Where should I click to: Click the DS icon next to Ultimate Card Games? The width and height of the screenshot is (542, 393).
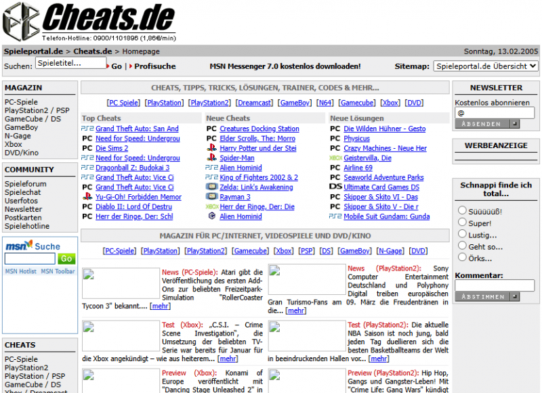[x=334, y=187]
